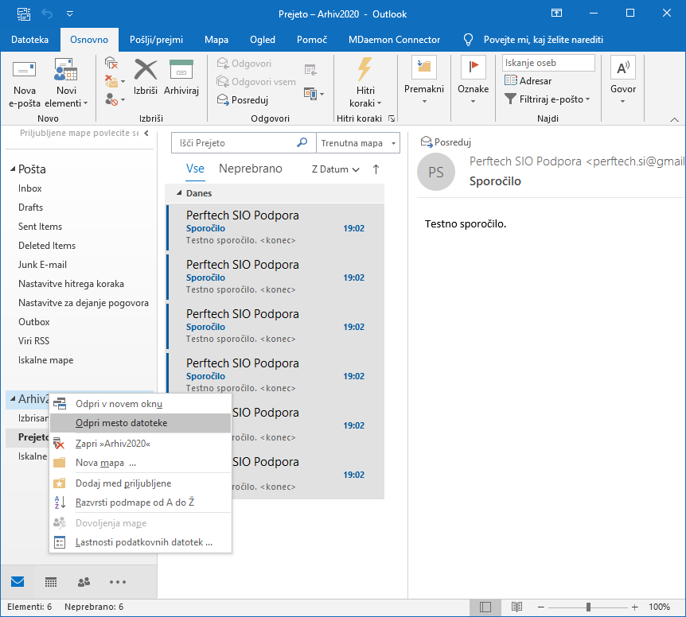Switch to People in navigation bar
Image resolution: width=686 pixels, height=617 pixels.
(84, 582)
